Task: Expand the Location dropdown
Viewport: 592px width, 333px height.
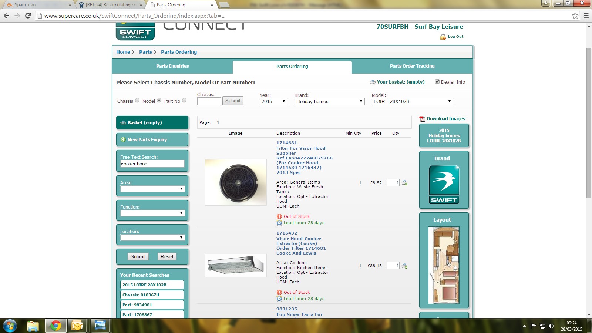Action: pyautogui.click(x=152, y=238)
